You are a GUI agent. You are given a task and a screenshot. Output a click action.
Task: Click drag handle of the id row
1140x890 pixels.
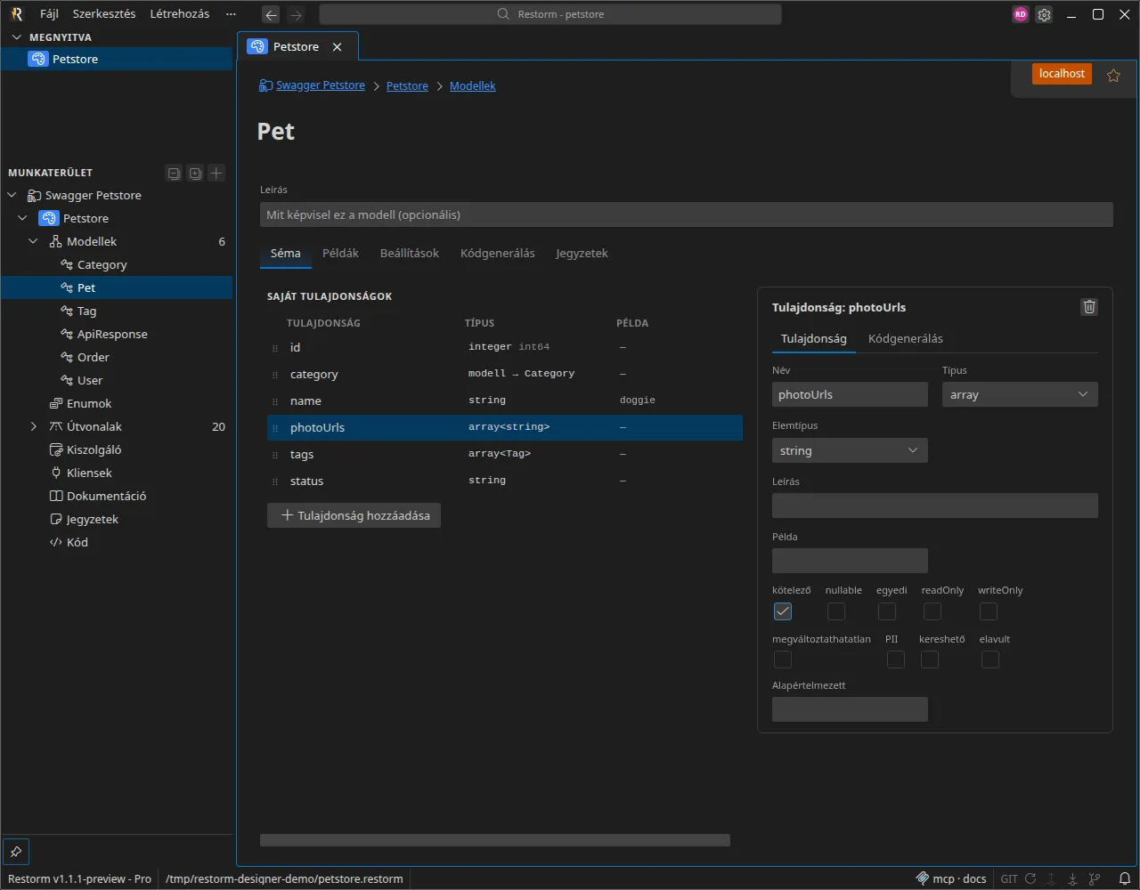click(275, 348)
